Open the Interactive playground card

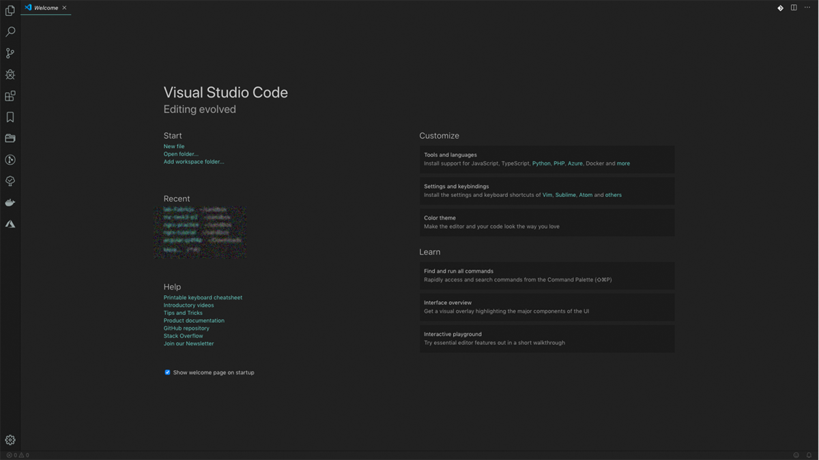pyautogui.click(x=547, y=339)
